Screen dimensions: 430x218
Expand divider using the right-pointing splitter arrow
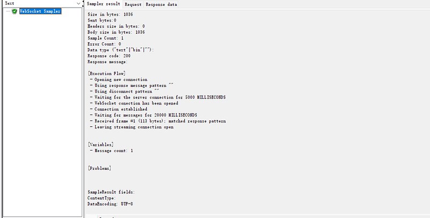pyautogui.click(x=83, y=5)
